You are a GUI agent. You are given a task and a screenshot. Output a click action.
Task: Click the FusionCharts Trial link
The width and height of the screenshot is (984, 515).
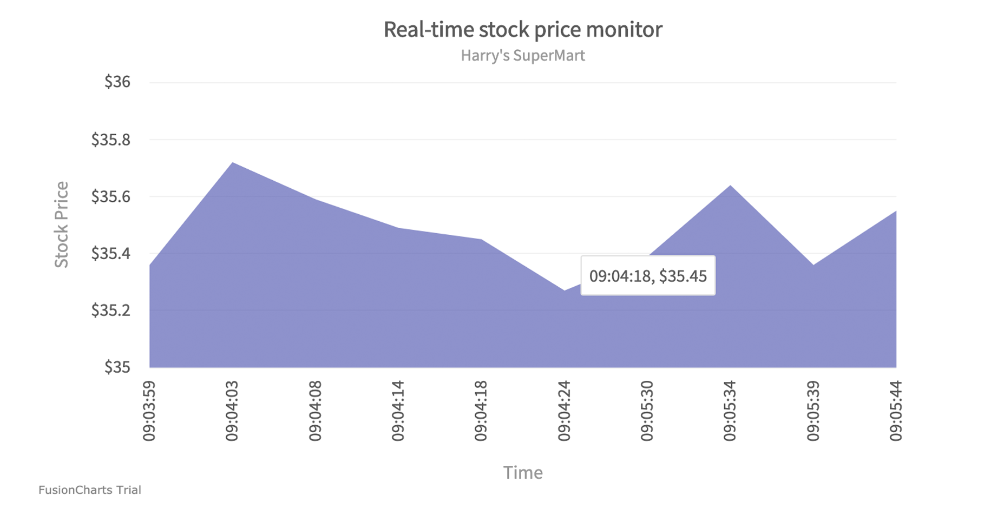point(90,490)
